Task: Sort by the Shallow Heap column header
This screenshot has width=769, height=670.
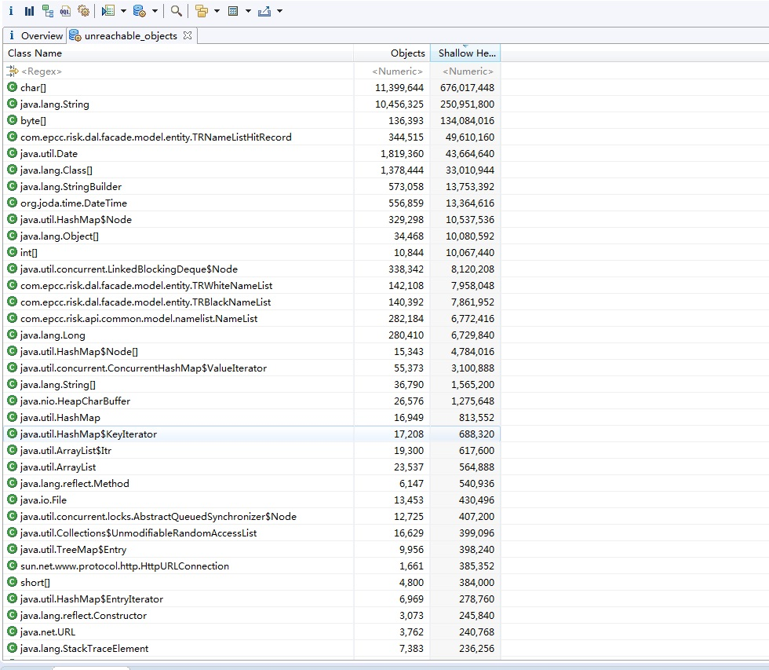Action: (x=465, y=53)
